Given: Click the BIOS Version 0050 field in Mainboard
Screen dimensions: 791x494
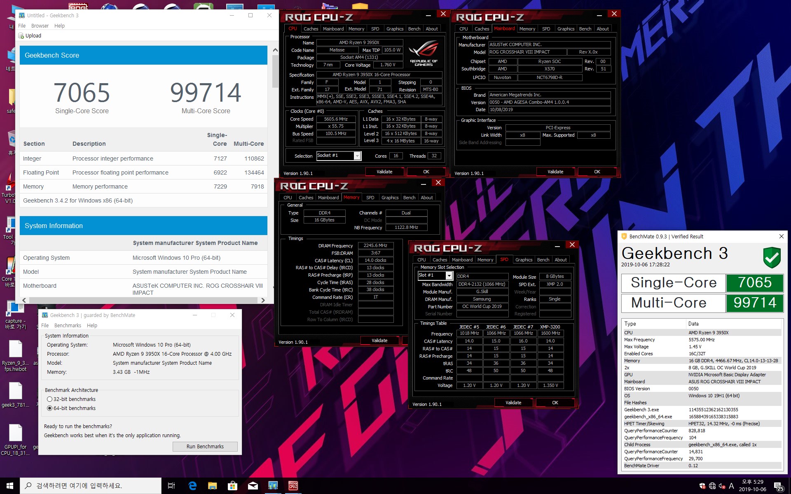Looking at the screenshot, I should pyautogui.click(x=549, y=102).
